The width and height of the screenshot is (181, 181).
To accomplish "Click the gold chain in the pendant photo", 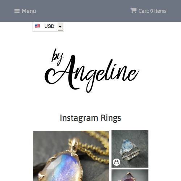I will pyautogui.click(x=95, y=148).
